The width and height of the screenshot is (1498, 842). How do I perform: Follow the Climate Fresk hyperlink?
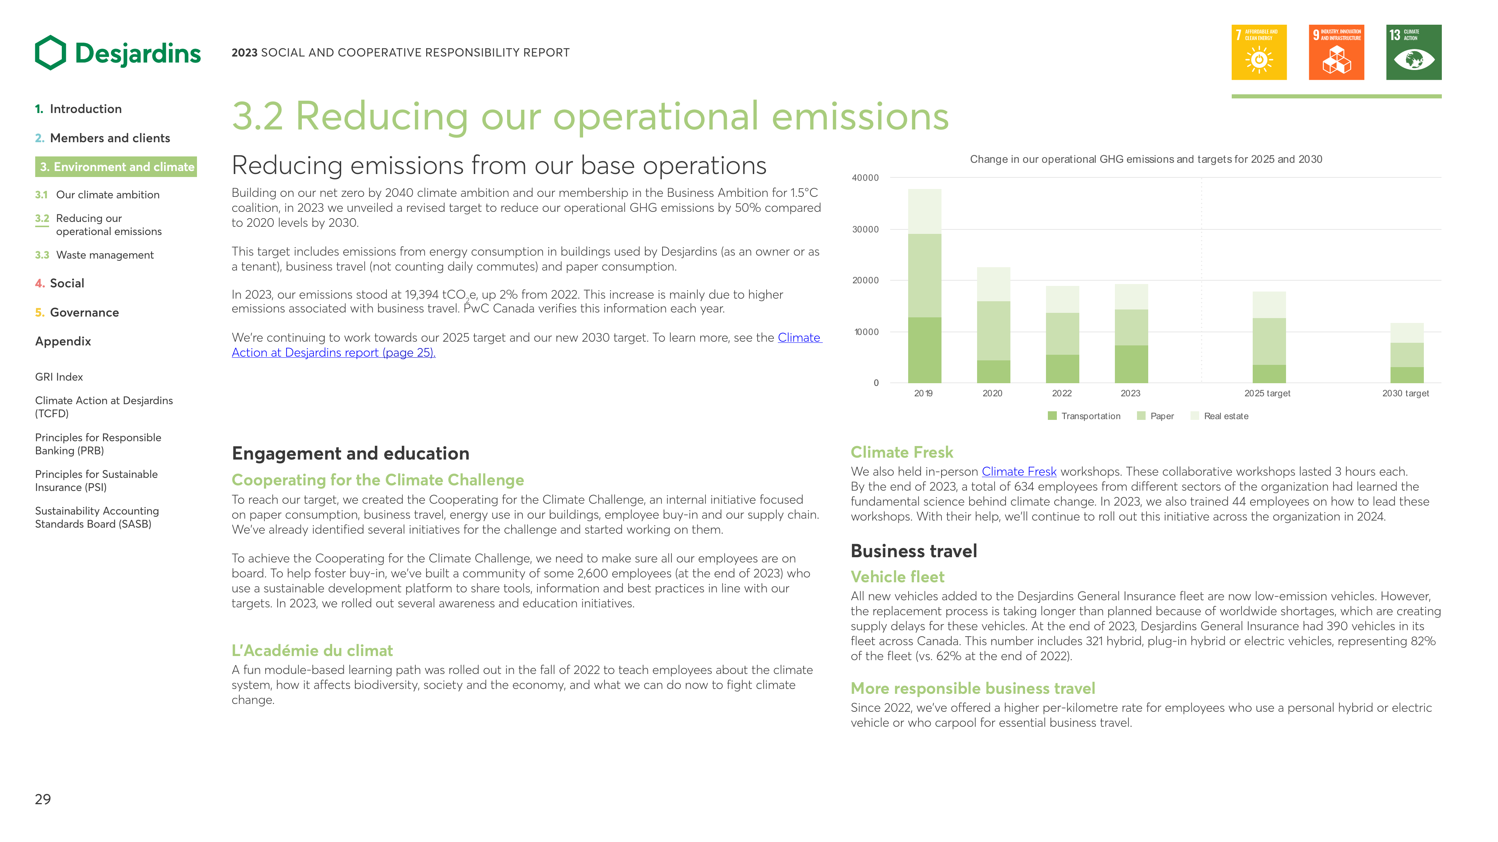coord(1019,472)
